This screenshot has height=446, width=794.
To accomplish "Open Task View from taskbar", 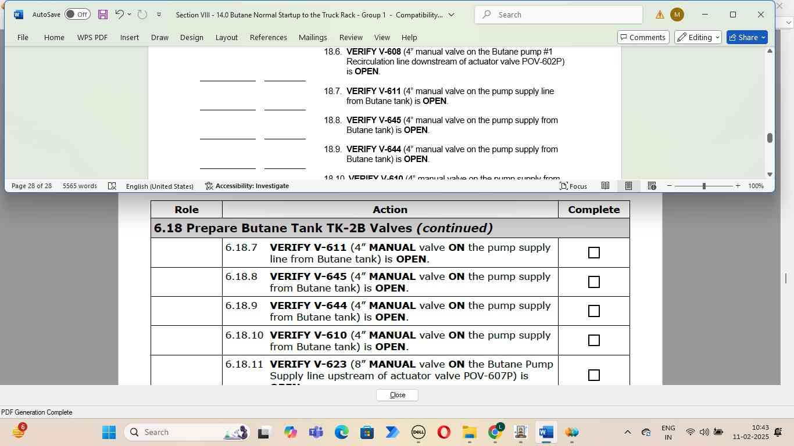I will (x=264, y=432).
